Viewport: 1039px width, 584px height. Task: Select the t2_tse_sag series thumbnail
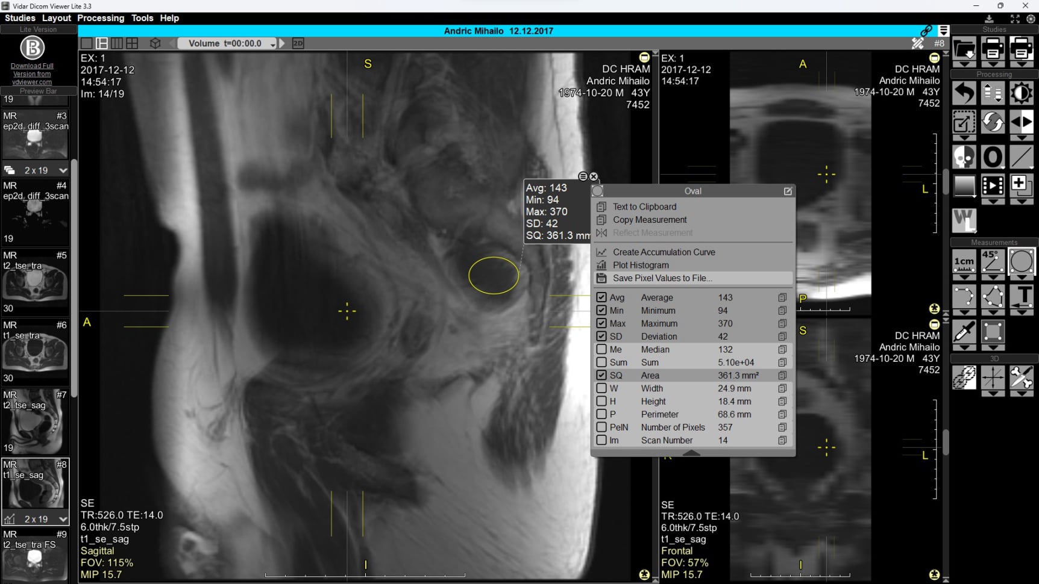(x=35, y=421)
